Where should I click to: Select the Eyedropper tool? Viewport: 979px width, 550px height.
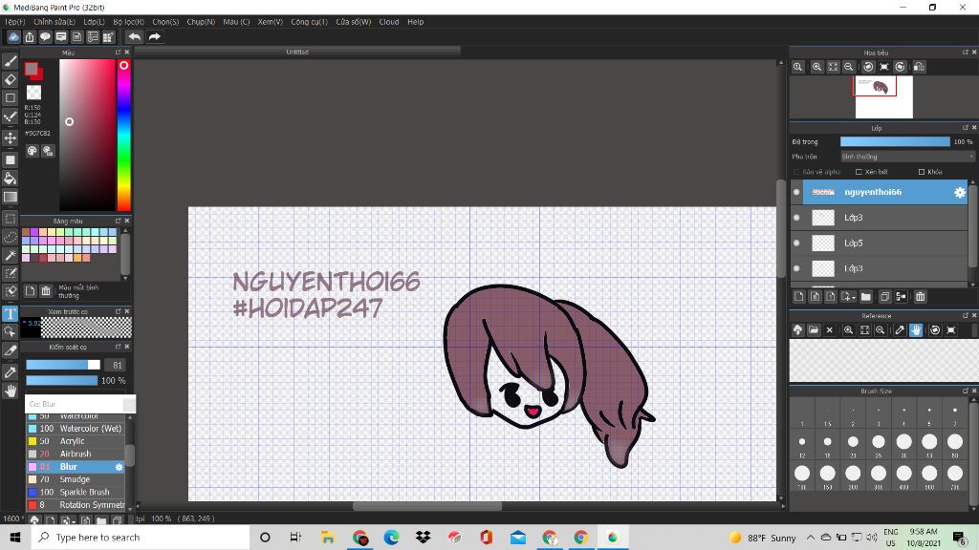(x=10, y=372)
